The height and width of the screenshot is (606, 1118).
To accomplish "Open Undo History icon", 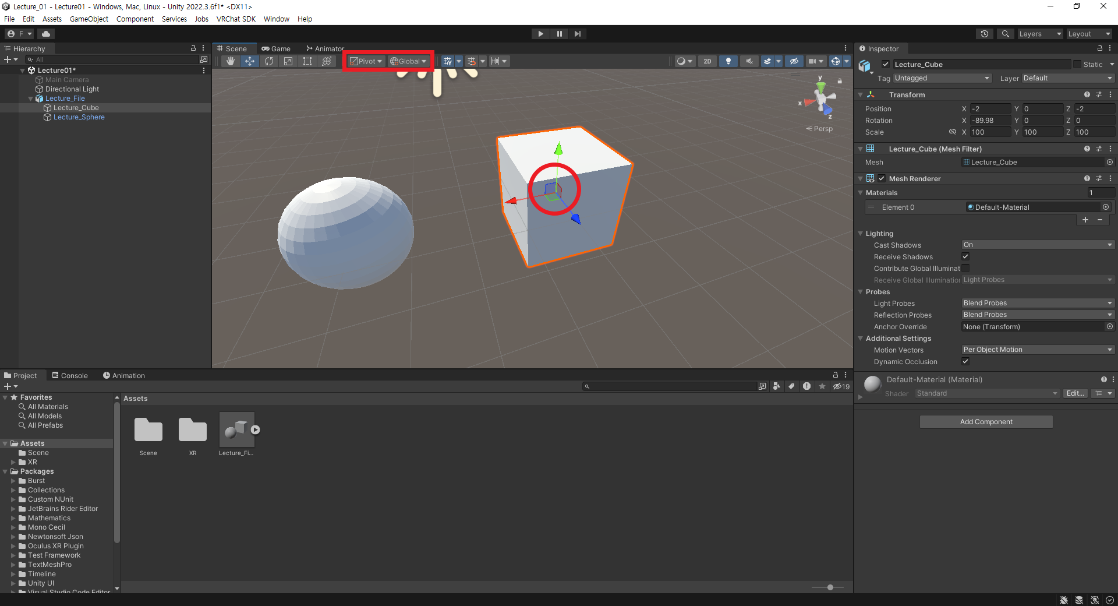I will coord(985,34).
